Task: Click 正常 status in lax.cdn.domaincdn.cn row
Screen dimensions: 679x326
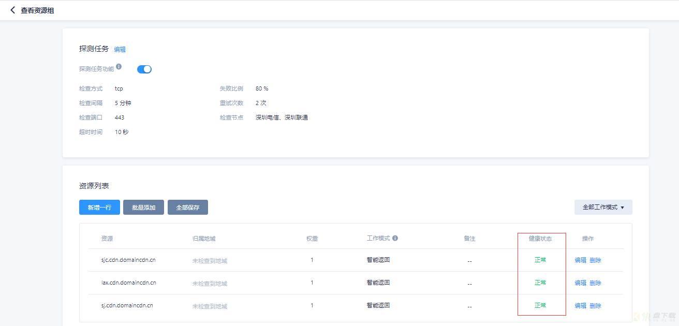Action: 540,283
